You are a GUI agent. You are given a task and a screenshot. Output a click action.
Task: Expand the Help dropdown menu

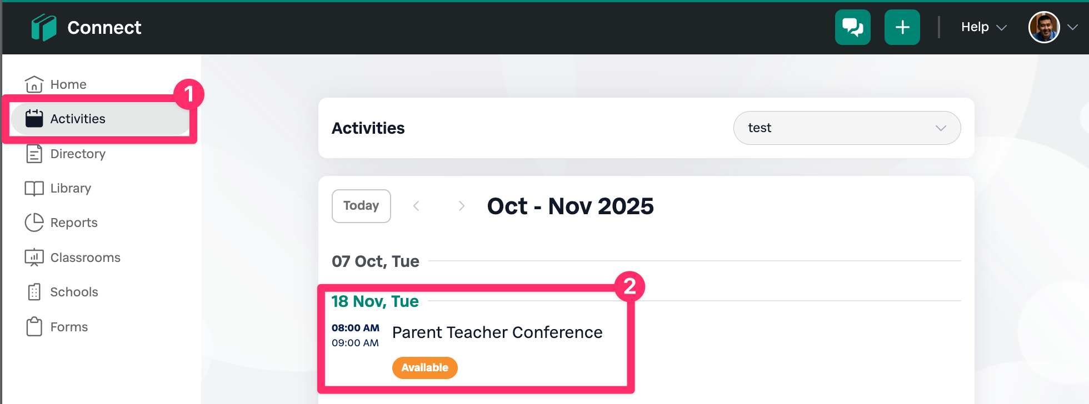tap(983, 27)
